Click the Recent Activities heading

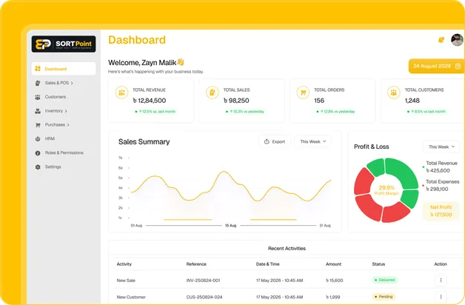[x=287, y=249]
